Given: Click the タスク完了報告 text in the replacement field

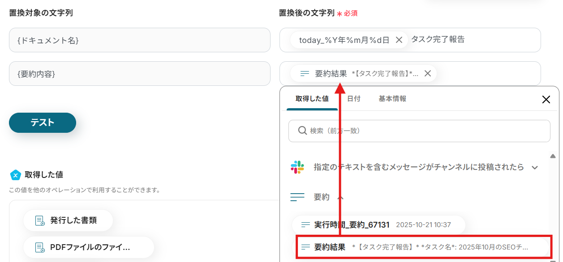Looking at the screenshot, I should [438, 39].
